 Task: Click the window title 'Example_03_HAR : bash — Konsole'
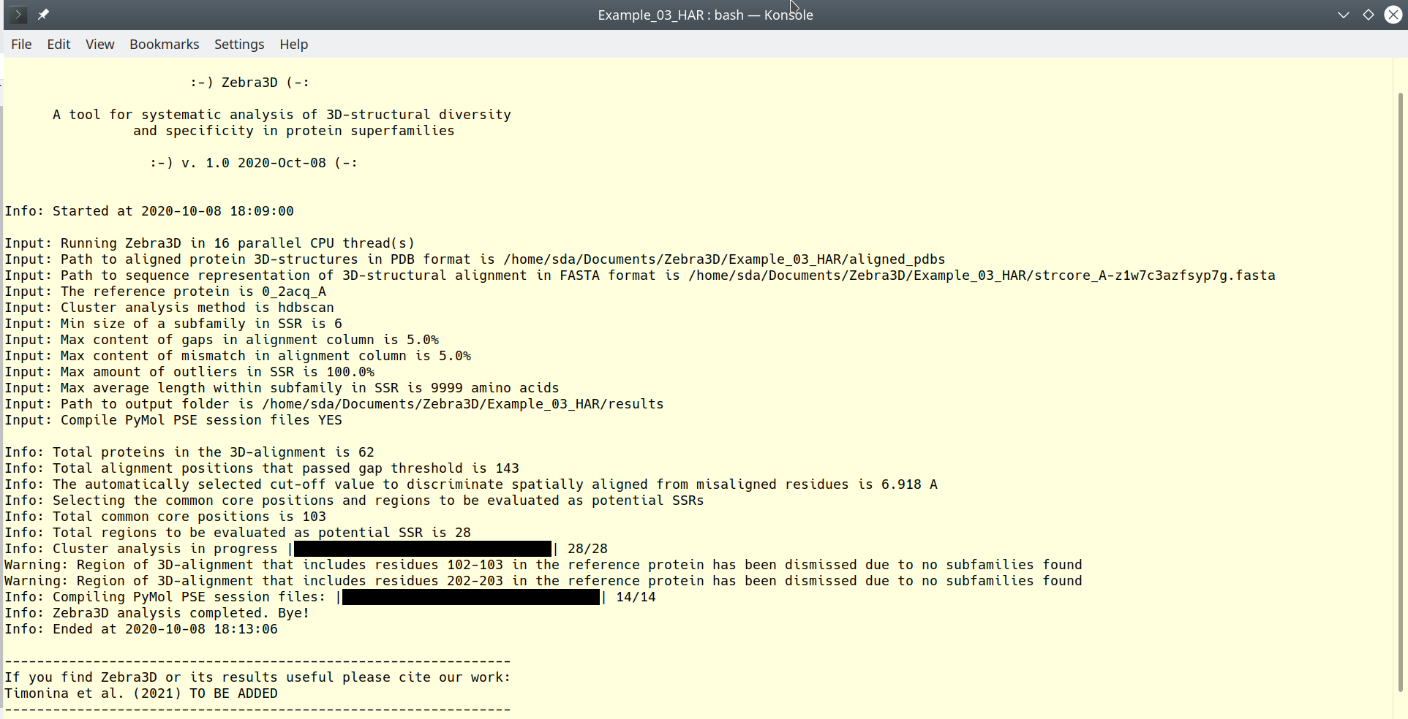coord(705,15)
